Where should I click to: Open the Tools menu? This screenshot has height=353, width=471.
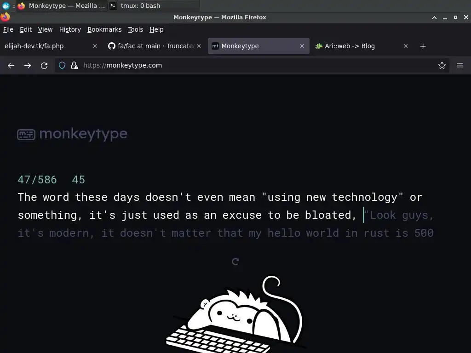[x=135, y=29]
